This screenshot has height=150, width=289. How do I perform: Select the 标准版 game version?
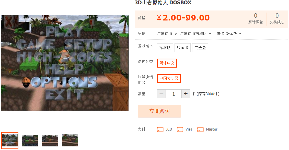[165, 48]
